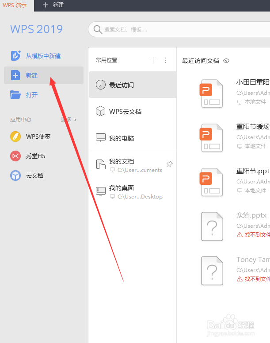Select the 打开 sidebar label

click(x=32, y=95)
